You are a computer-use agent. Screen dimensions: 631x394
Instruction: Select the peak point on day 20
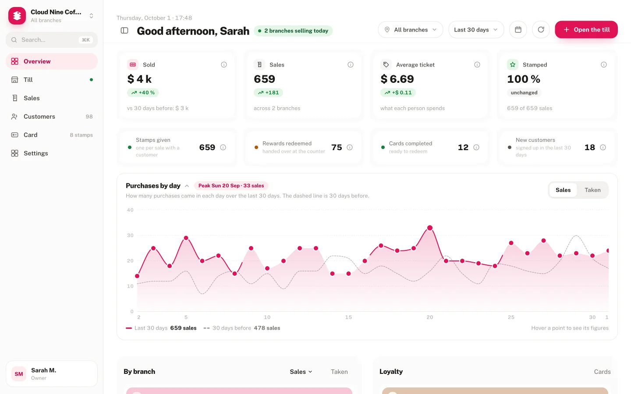[x=430, y=228]
